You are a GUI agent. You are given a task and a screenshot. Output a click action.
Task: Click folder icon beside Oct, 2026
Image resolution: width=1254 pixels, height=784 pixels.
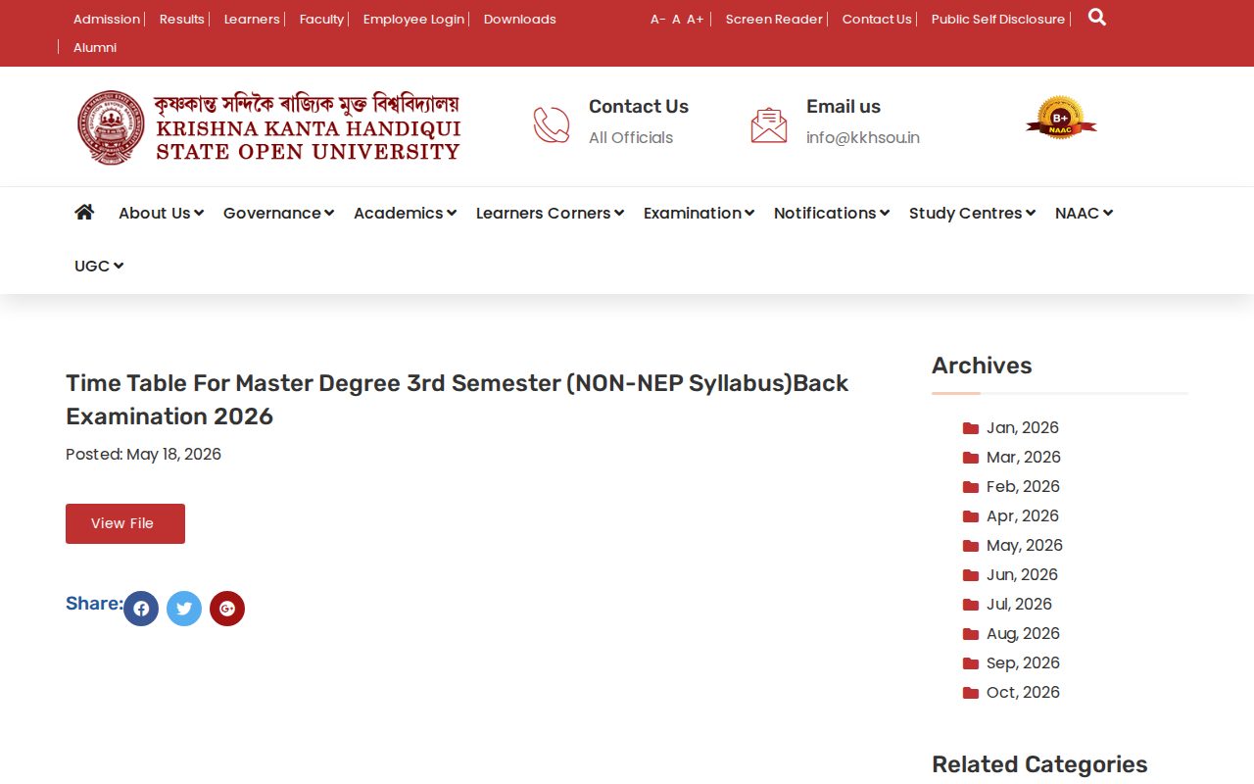(971, 693)
